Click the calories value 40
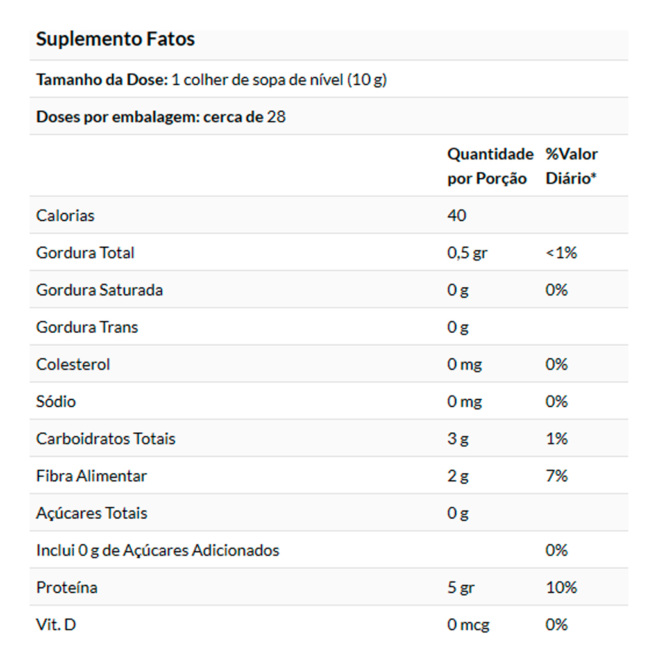 click(457, 215)
